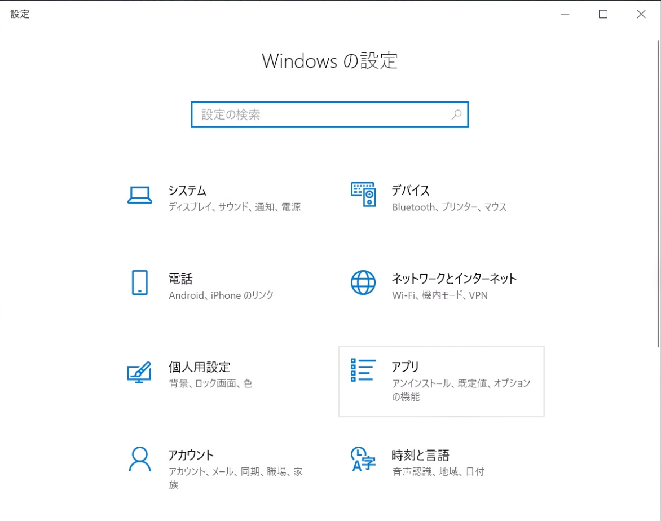Open the アカウント settings heading
Image resolution: width=661 pixels, height=521 pixels.
[x=191, y=455]
